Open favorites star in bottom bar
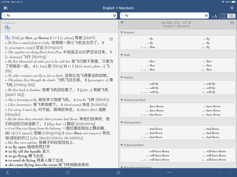Image resolution: width=237 pixels, height=177 pixels. [x=118, y=172]
